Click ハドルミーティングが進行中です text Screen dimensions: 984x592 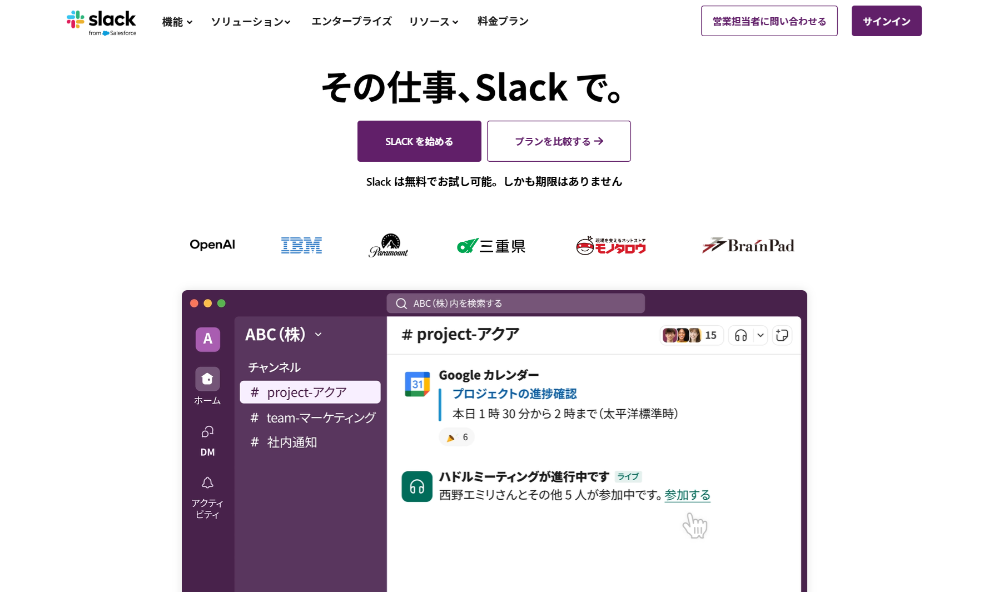coord(524,477)
